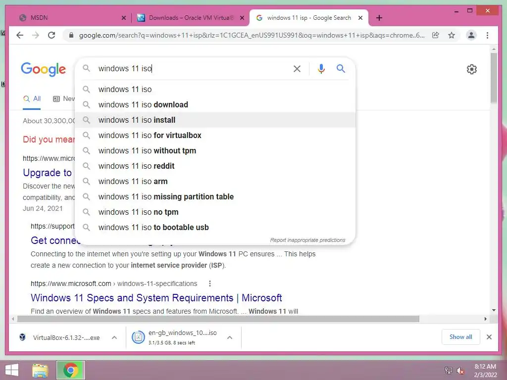This screenshot has width=507, height=380.
Task: Open the network status tray icon
Action: [x=449, y=370]
